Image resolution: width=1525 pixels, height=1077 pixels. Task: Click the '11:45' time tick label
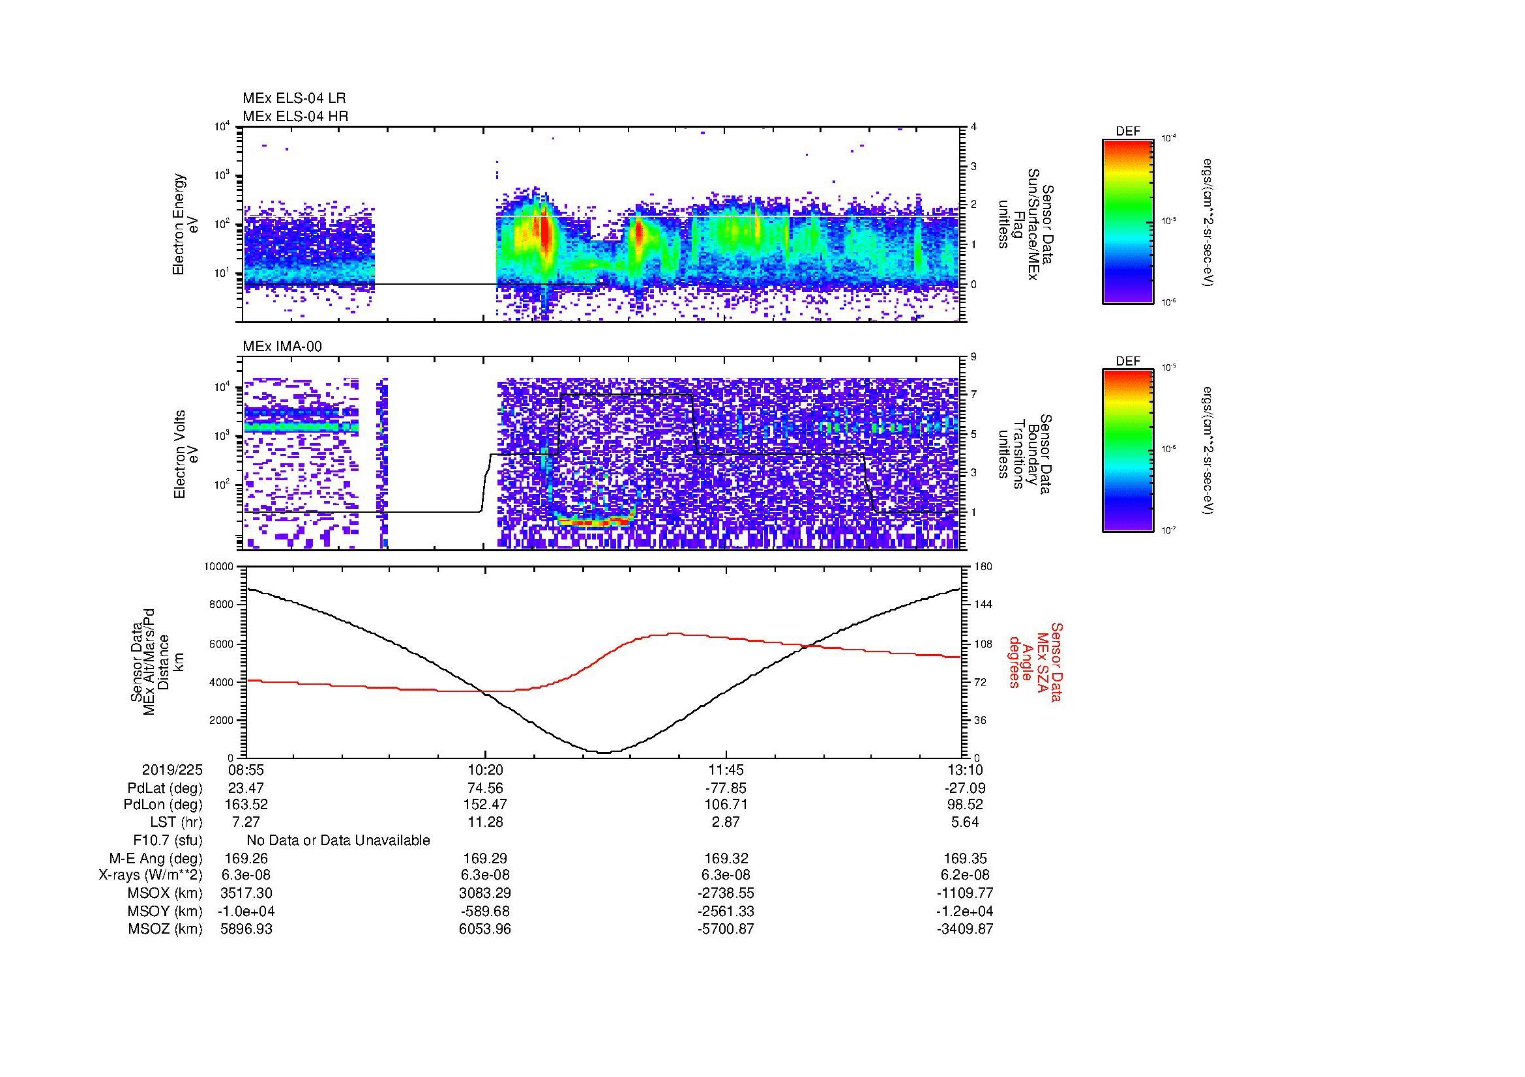point(726,769)
